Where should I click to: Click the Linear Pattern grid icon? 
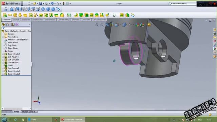pos(69,15)
